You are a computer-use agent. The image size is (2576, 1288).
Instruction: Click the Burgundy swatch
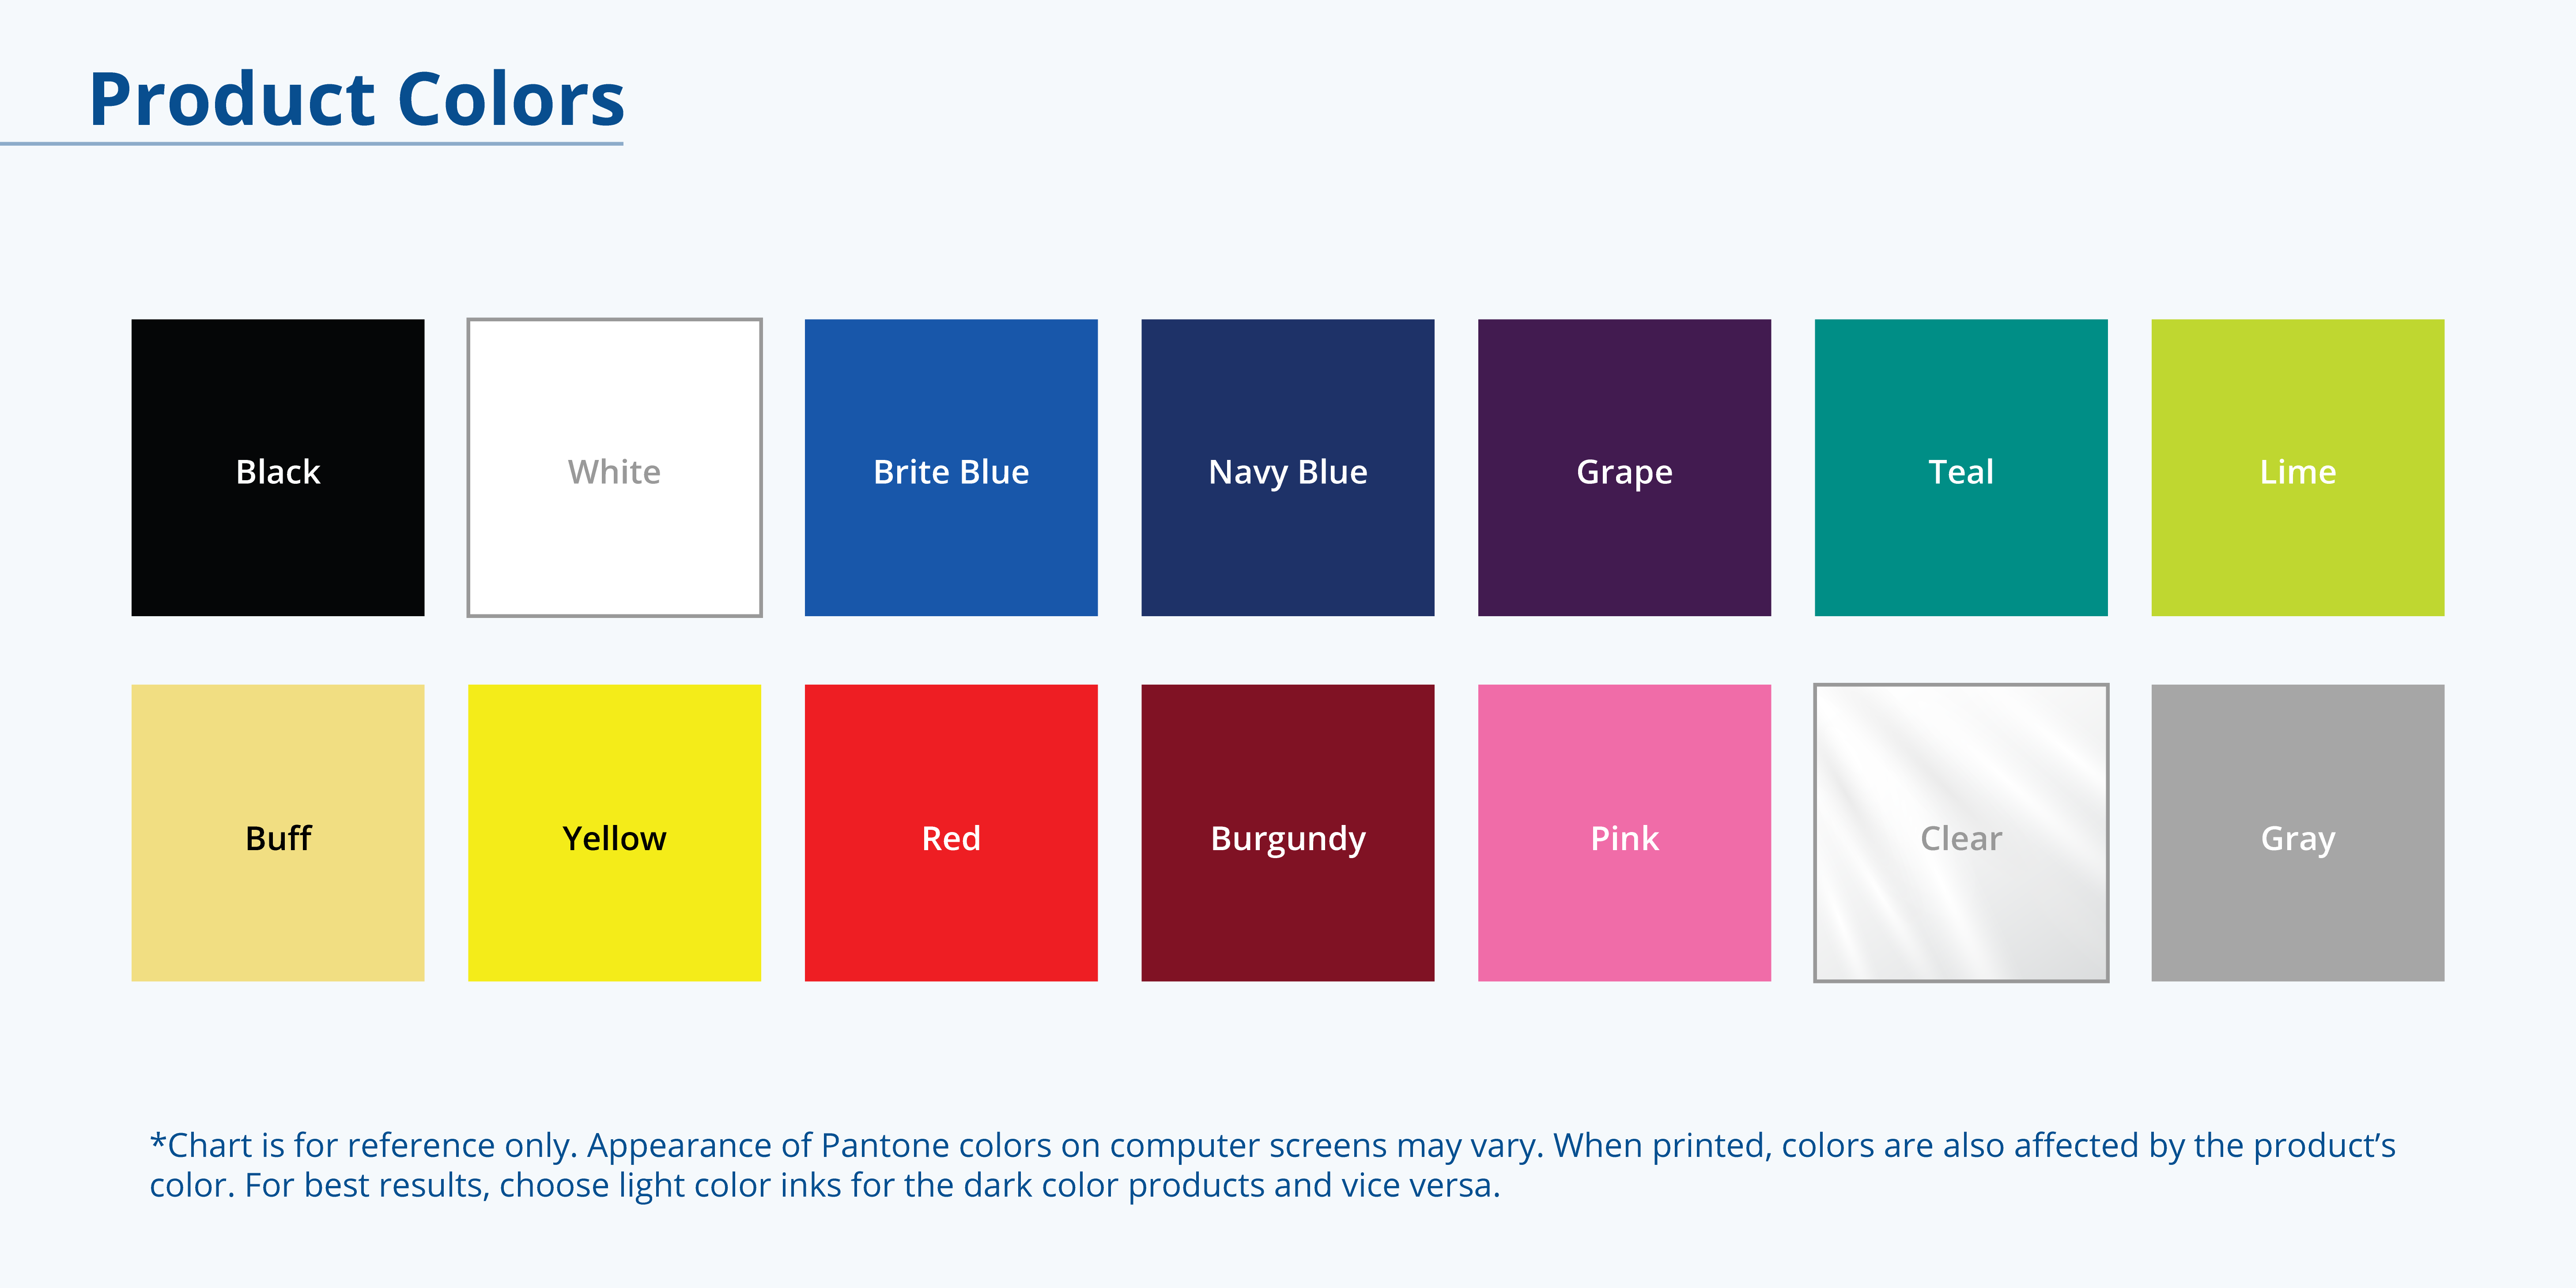[x=1288, y=832]
